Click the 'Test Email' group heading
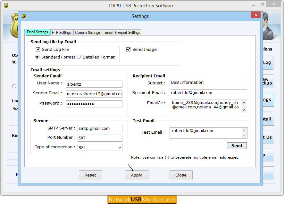The width and height of the screenshot is (284, 204). [144, 121]
